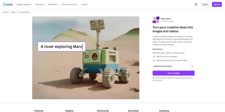Click the Use in a design button
This screenshot has width=225, height=112.
[174, 73]
